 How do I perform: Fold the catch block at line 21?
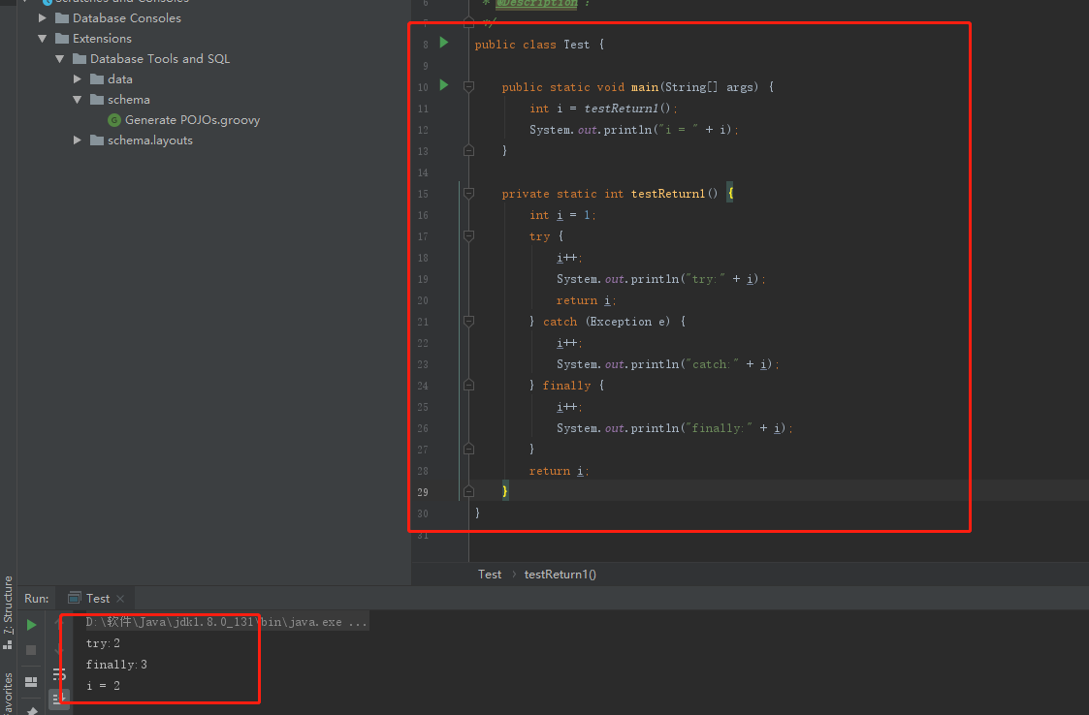468,322
